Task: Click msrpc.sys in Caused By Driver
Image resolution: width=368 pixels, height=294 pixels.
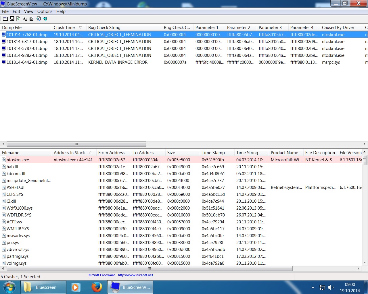Action: [331, 62]
